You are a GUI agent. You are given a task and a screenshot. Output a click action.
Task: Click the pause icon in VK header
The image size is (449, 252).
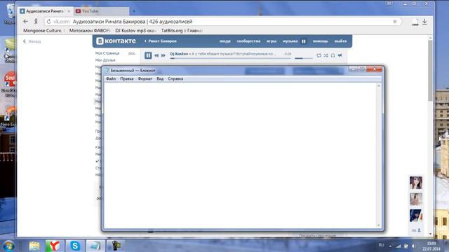point(304,41)
